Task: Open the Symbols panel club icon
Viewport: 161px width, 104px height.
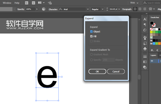Action: point(145,49)
